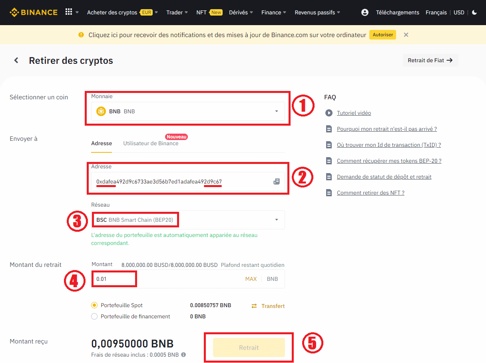
Task: Click the Transfert swap icon
Action: 255,306
